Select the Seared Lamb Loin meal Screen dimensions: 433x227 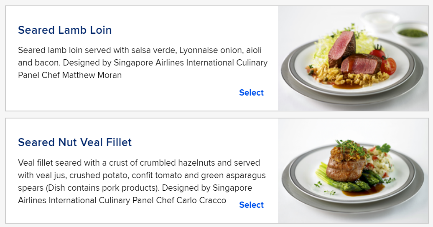coord(251,93)
